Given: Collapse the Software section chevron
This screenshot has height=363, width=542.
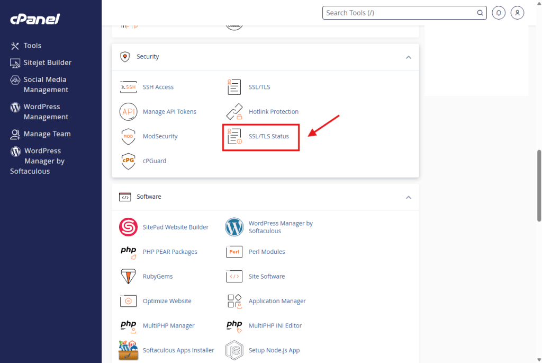Looking at the screenshot, I should pyautogui.click(x=408, y=197).
